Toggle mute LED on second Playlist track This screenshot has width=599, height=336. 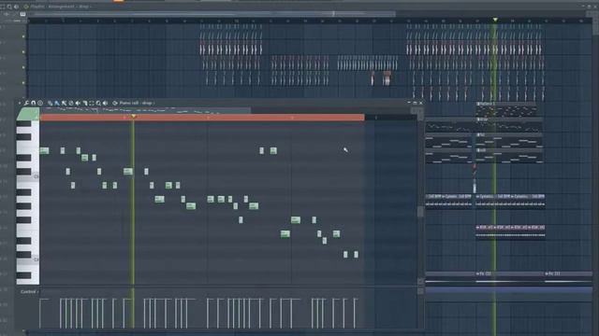click(23, 52)
